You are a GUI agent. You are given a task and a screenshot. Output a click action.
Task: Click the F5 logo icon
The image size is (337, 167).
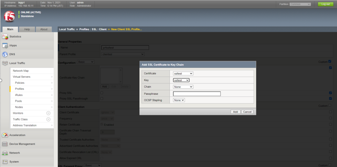point(9,16)
